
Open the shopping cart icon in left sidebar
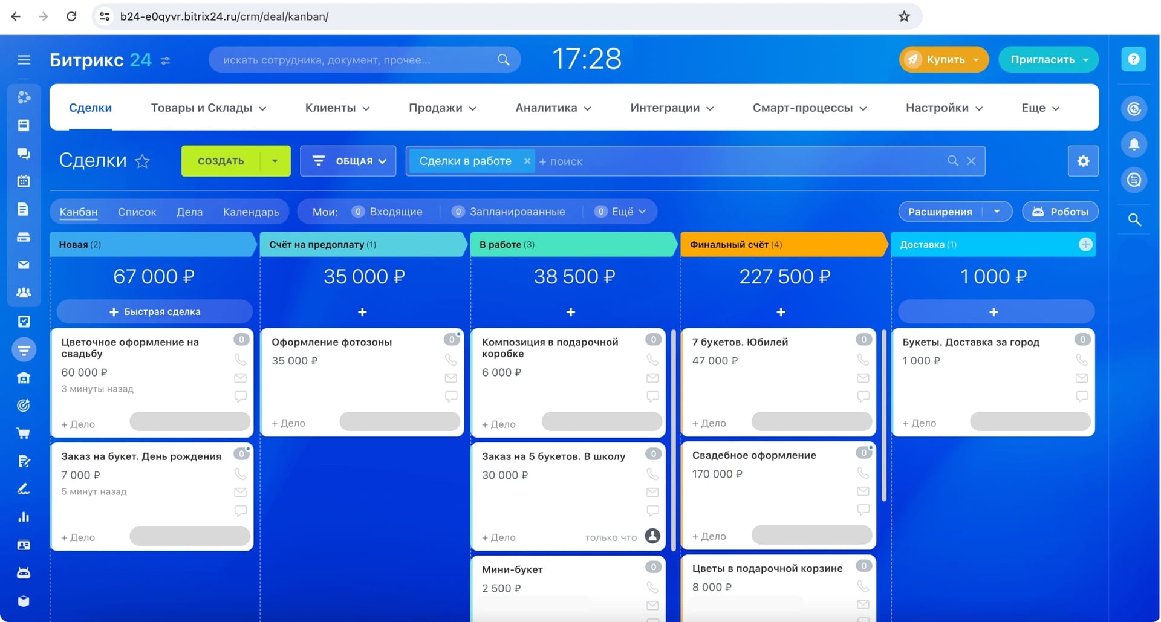[24, 433]
